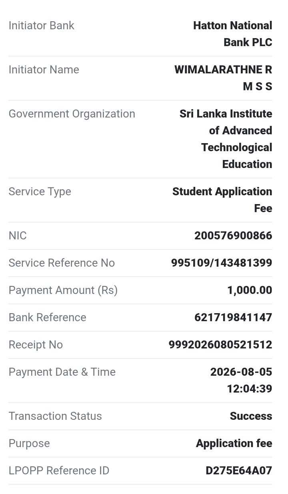Select the Application fee purpose value
Viewport: 288px width, 494px height.
click(234, 443)
